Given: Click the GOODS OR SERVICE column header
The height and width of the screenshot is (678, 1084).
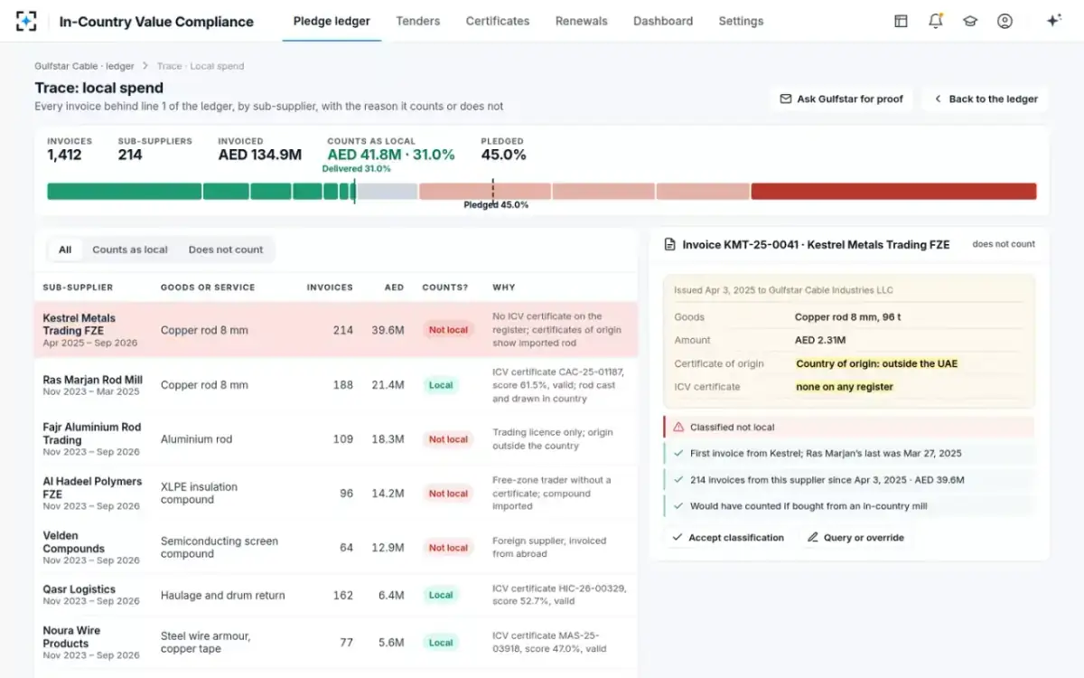Looking at the screenshot, I should [208, 287].
